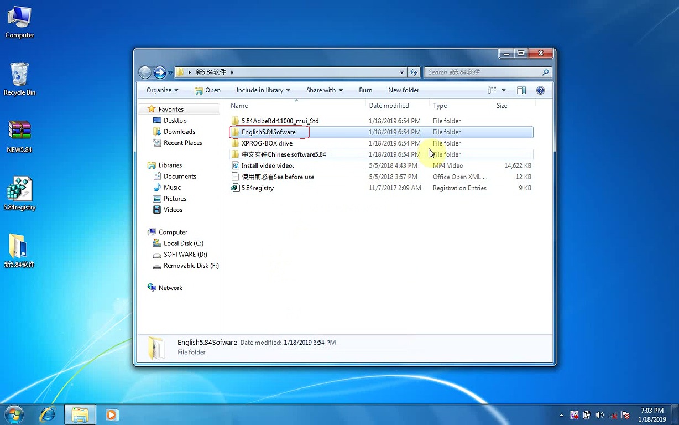Viewport: 679px width, 425px height.
Task: Expand the Include in library menu
Action: coord(263,90)
